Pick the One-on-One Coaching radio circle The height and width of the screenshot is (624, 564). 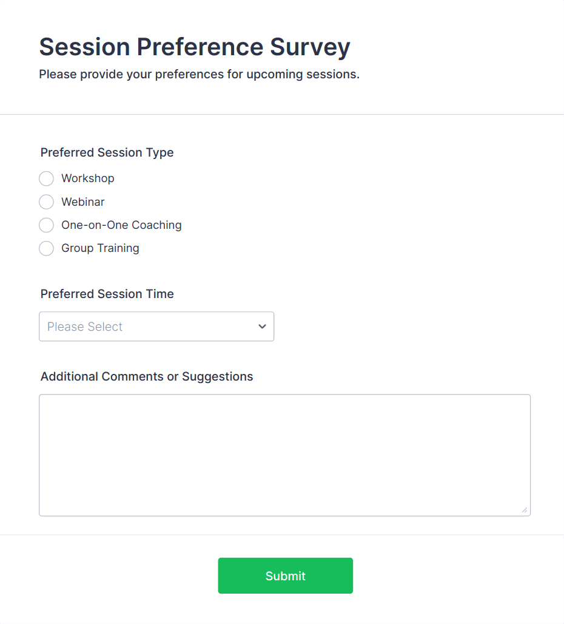coord(46,225)
